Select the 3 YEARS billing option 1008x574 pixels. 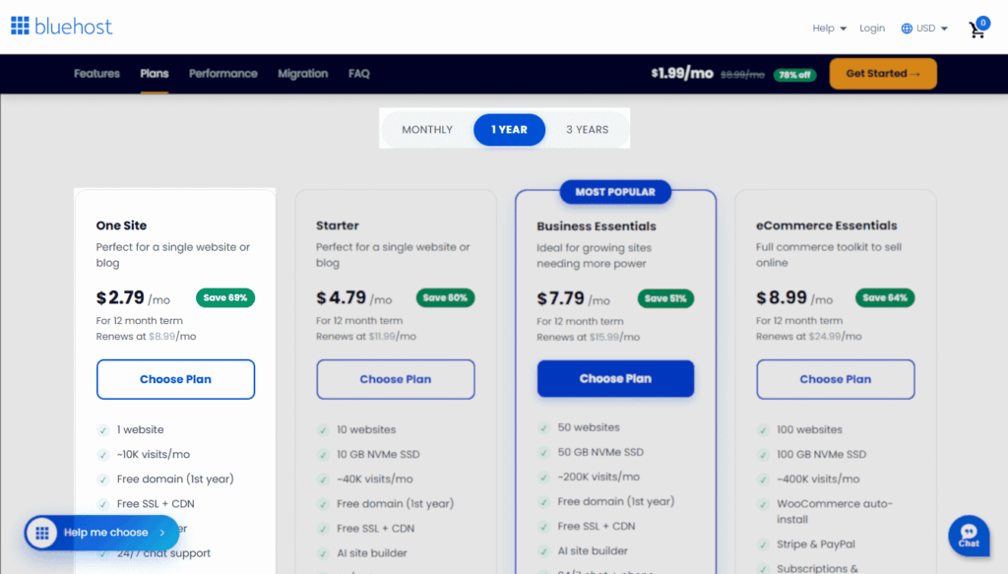coord(587,129)
